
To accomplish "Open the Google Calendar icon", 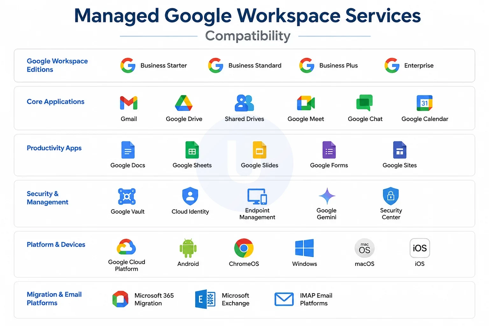I will tap(425, 103).
